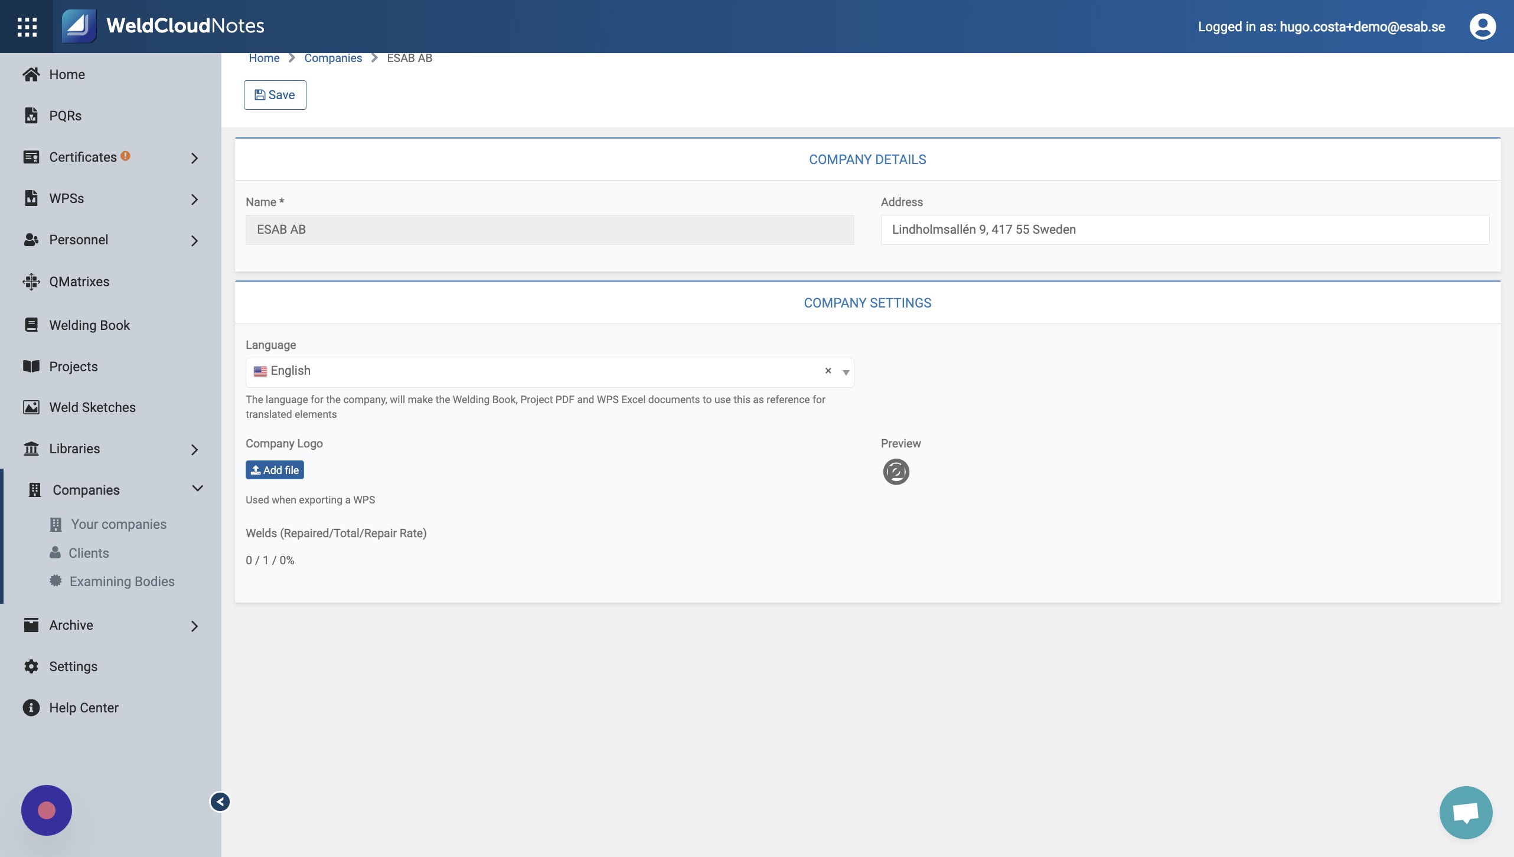Click the Your companies building icon

point(56,524)
